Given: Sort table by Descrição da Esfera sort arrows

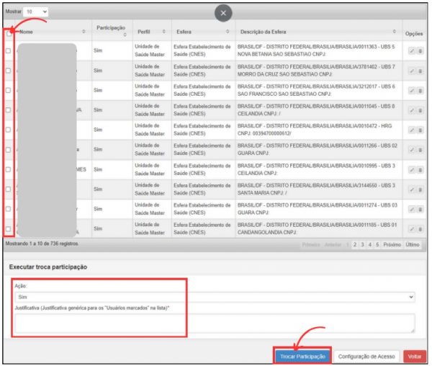Looking at the screenshot, I should point(394,32).
